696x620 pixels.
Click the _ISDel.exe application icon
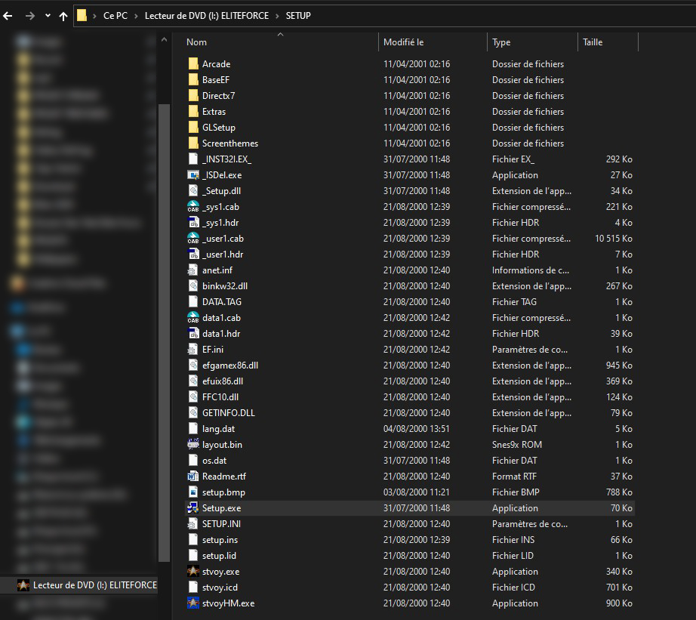point(193,175)
